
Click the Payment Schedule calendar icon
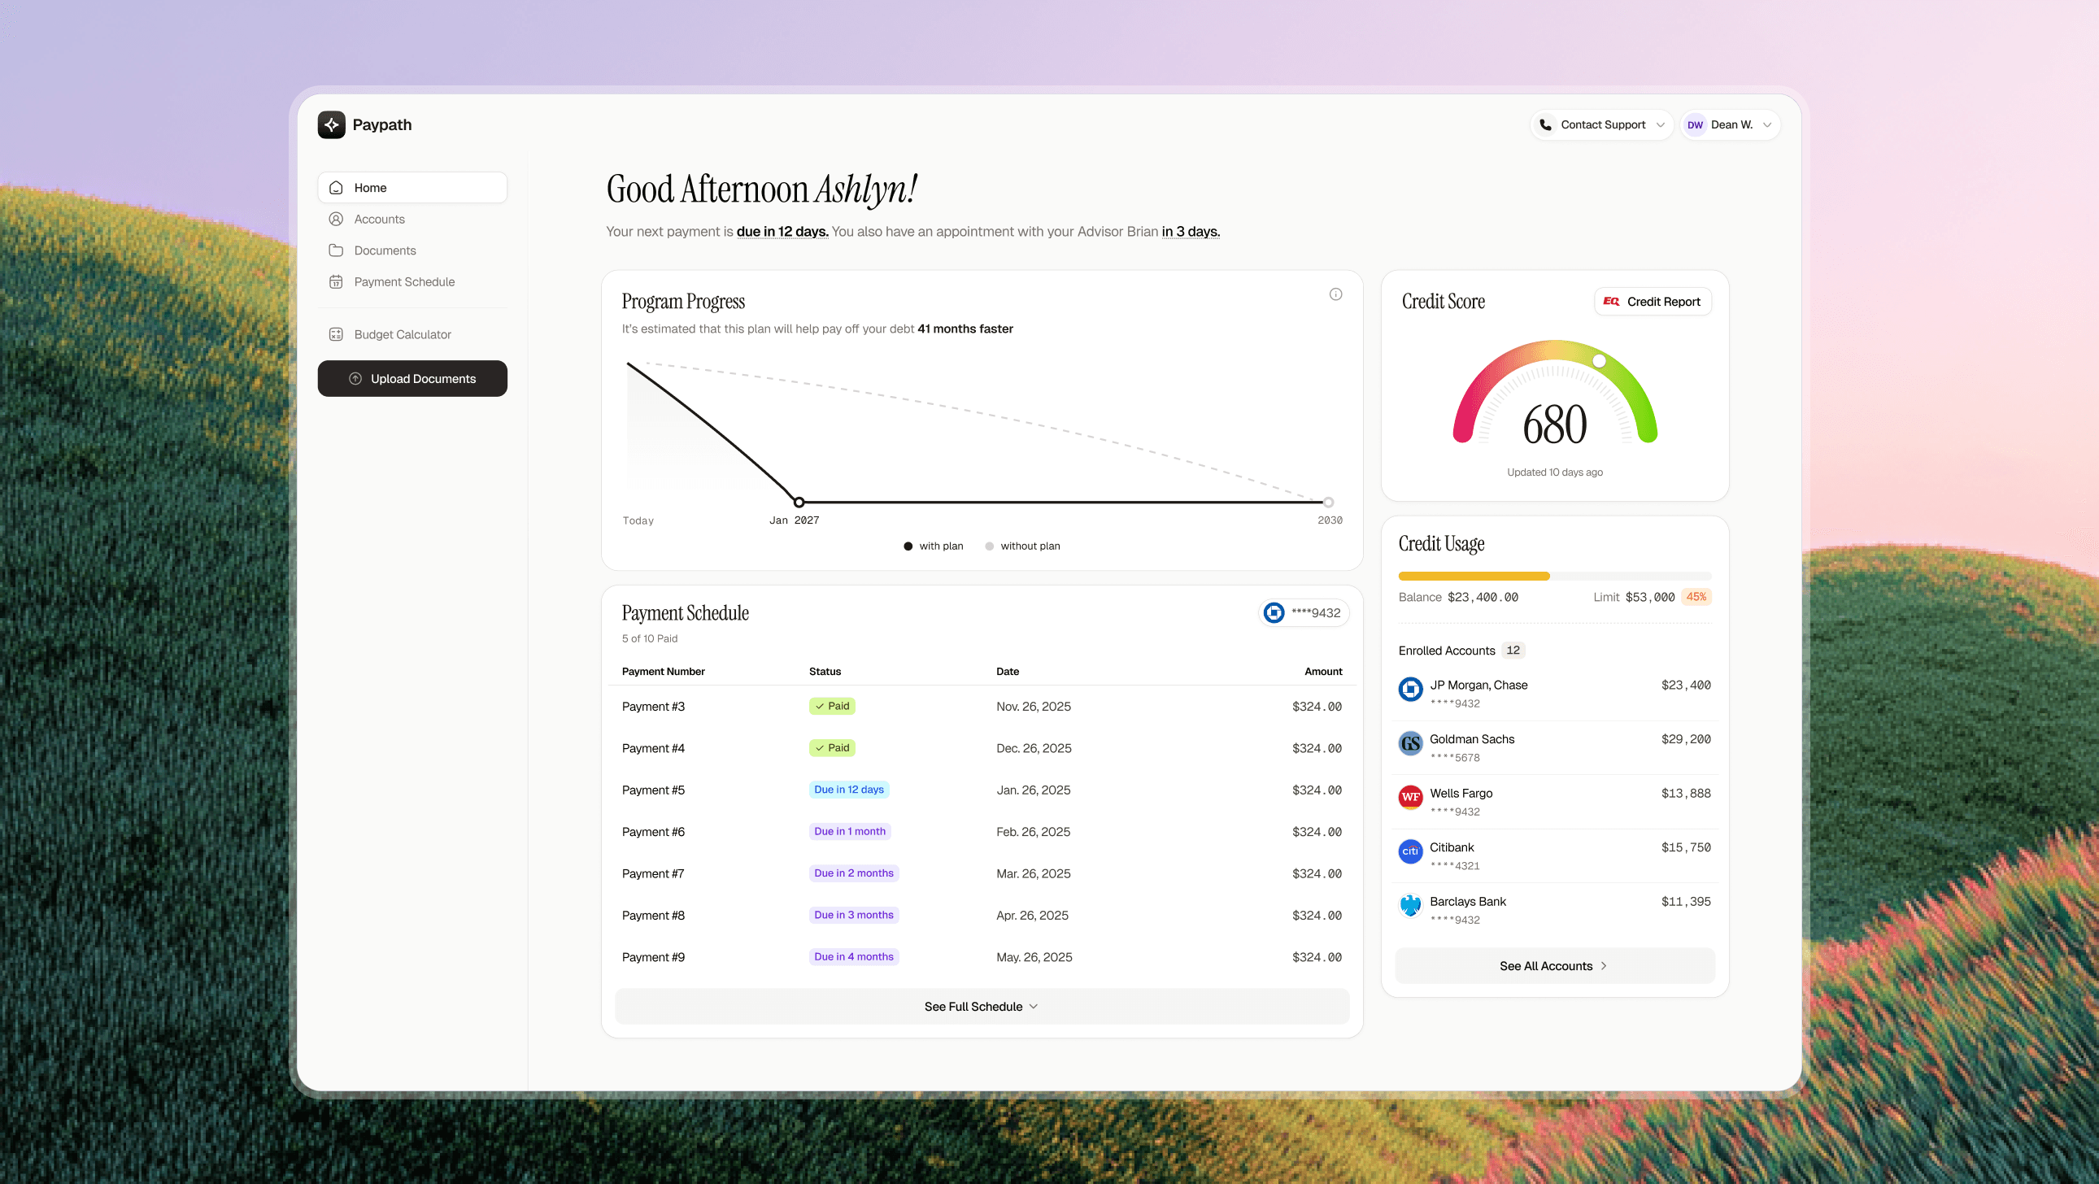336,282
